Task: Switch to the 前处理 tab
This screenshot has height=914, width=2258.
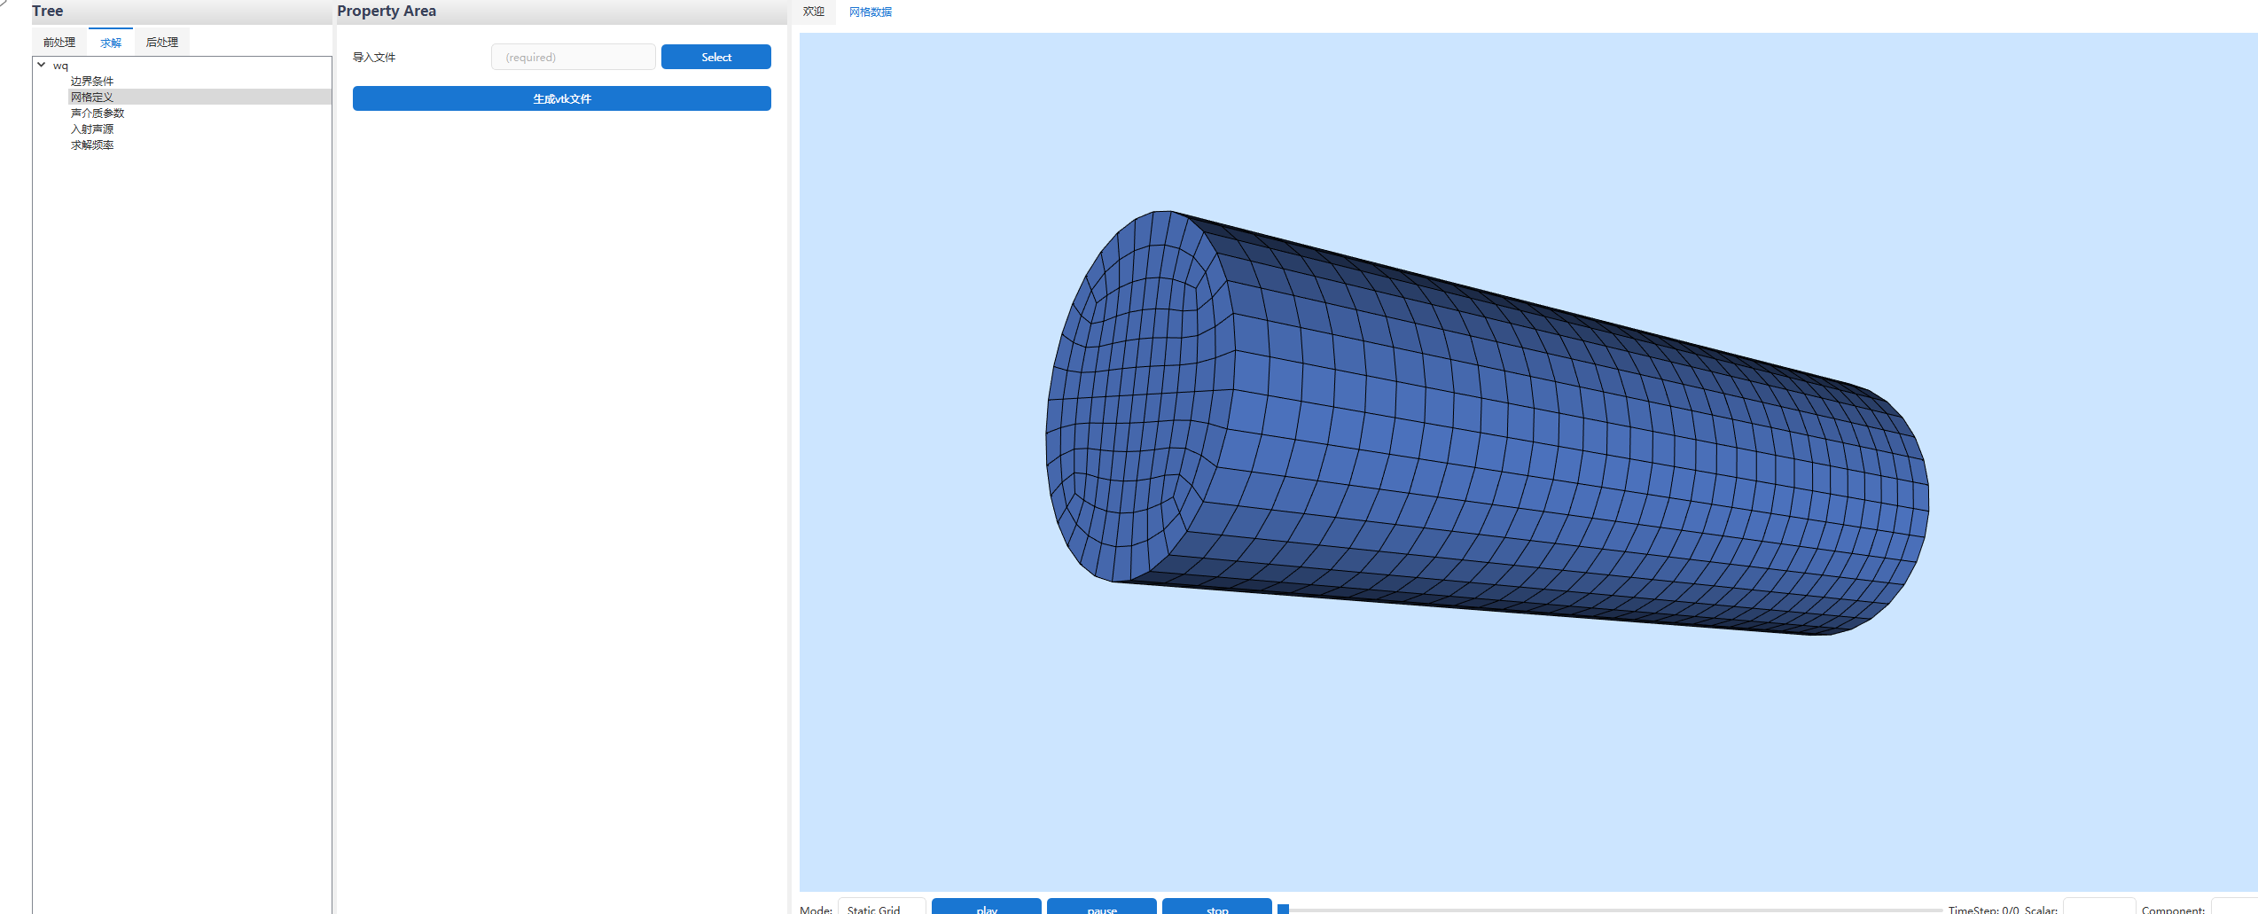Action: pyautogui.click(x=59, y=42)
